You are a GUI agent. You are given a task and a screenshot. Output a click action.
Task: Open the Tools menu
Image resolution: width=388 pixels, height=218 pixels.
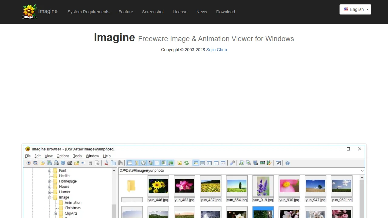pos(77,156)
